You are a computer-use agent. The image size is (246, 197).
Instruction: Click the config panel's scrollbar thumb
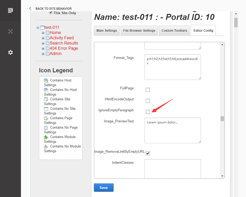(x=222, y=119)
